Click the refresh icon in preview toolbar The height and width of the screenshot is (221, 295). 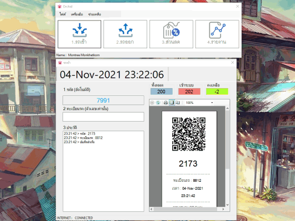(158, 103)
